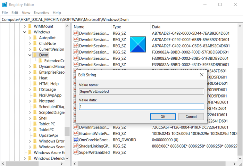Select the SuperWetEnabled value name in list

tap(94, 152)
